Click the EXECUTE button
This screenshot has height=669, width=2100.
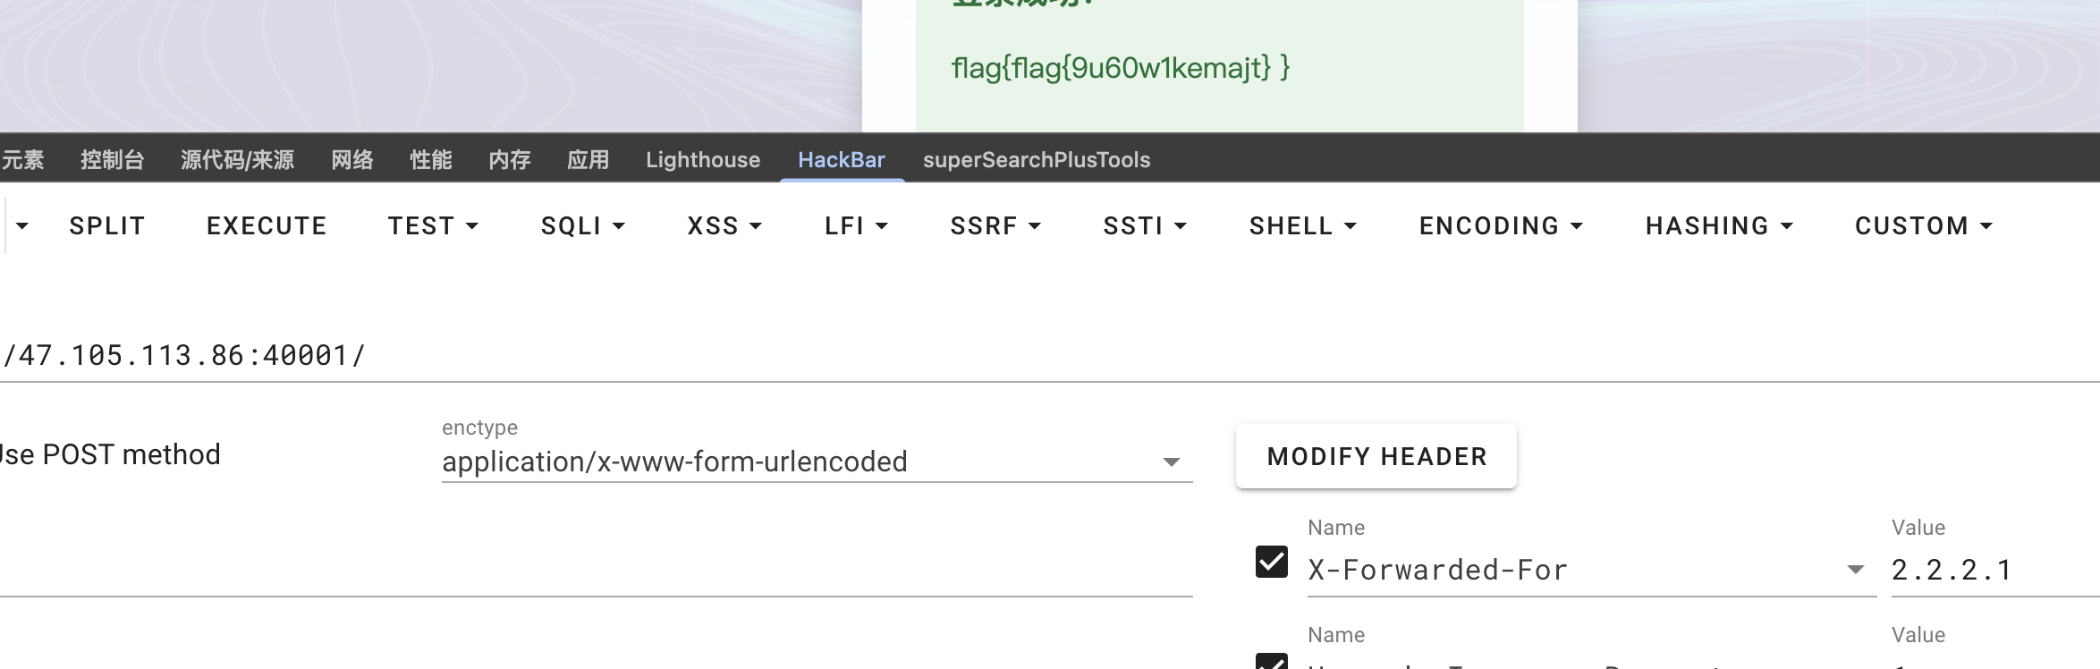click(267, 226)
